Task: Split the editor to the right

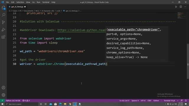Action: pyautogui.click(x=181, y=7)
